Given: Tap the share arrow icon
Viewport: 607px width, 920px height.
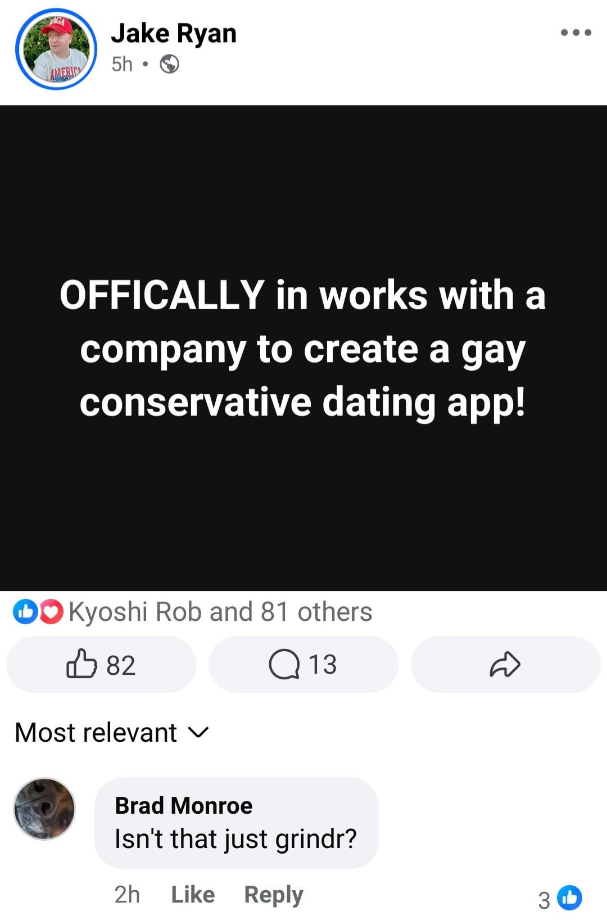Looking at the screenshot, I should 505,665.
